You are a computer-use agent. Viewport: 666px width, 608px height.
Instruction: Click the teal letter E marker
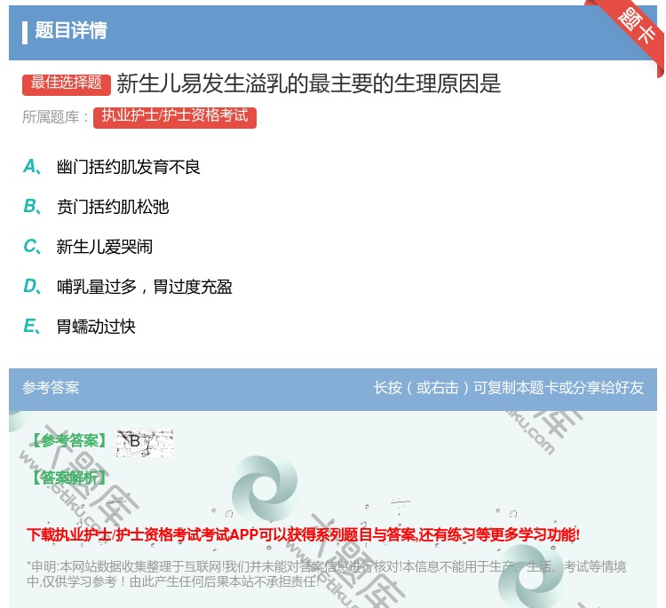pos(32,326)
